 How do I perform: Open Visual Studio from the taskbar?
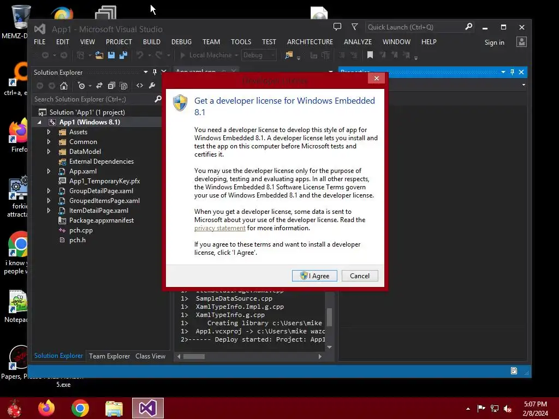coord(147,408)
